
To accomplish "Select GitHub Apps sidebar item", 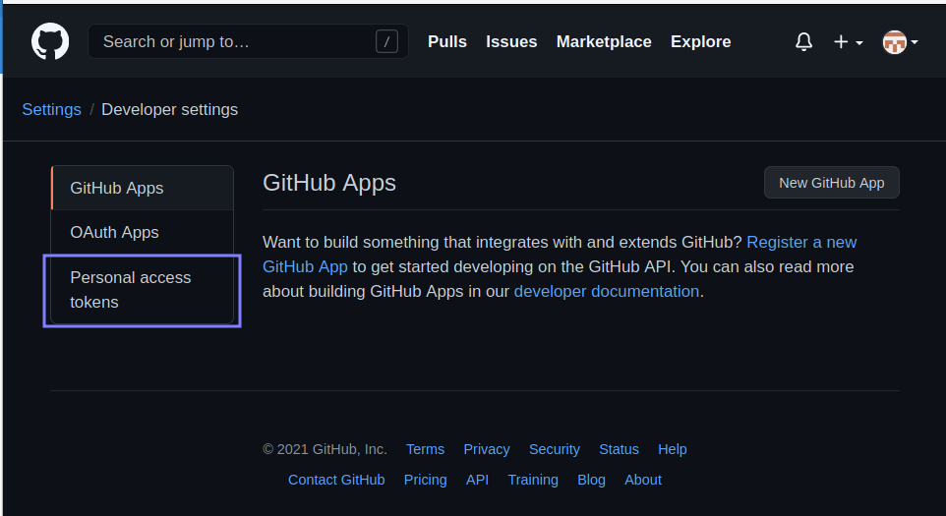I will click(x=117, y=188).
